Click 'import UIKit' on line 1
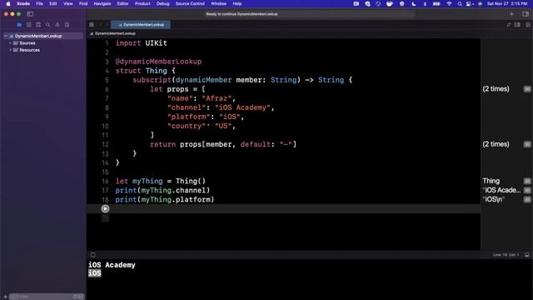 (141, 43)
